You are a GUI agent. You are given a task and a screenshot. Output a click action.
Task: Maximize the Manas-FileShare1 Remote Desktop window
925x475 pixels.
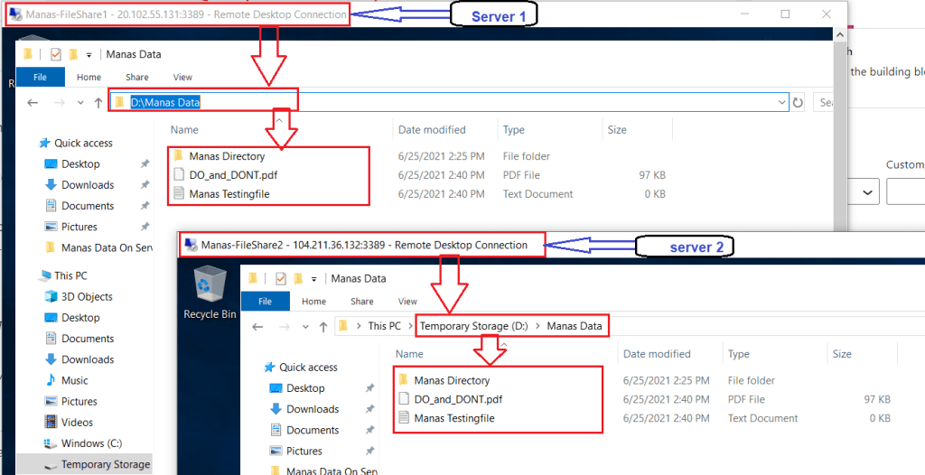click(x=785, y=14)
